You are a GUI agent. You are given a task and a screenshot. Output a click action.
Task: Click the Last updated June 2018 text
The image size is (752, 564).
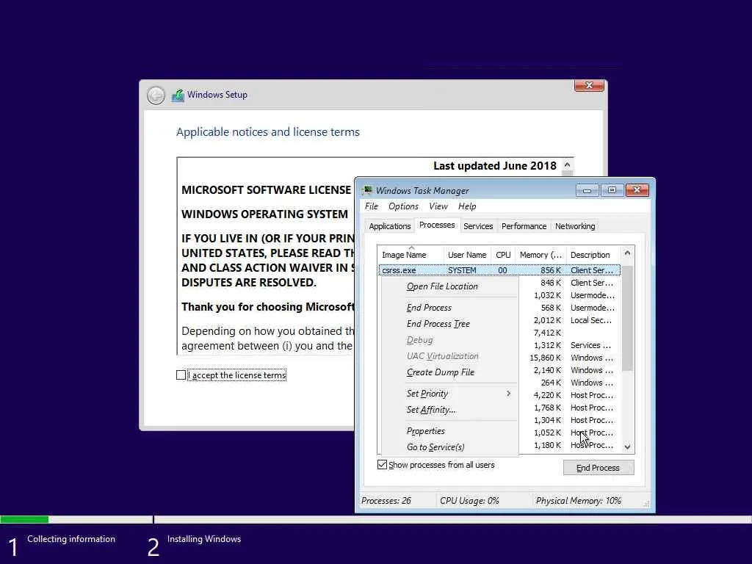pyautogui.click(x=494, y=166)
